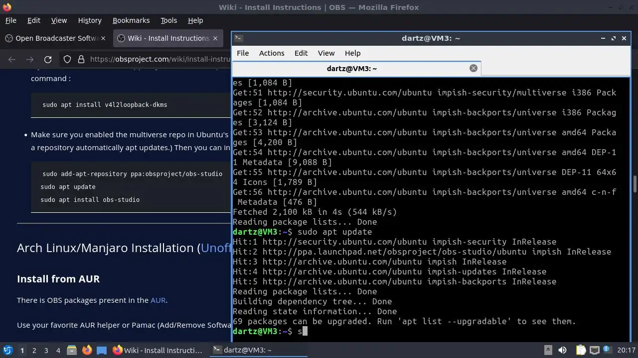This screenshot has width=638, height=358.
Task: Open Firefox Edit menu
Action: (34, 20)
